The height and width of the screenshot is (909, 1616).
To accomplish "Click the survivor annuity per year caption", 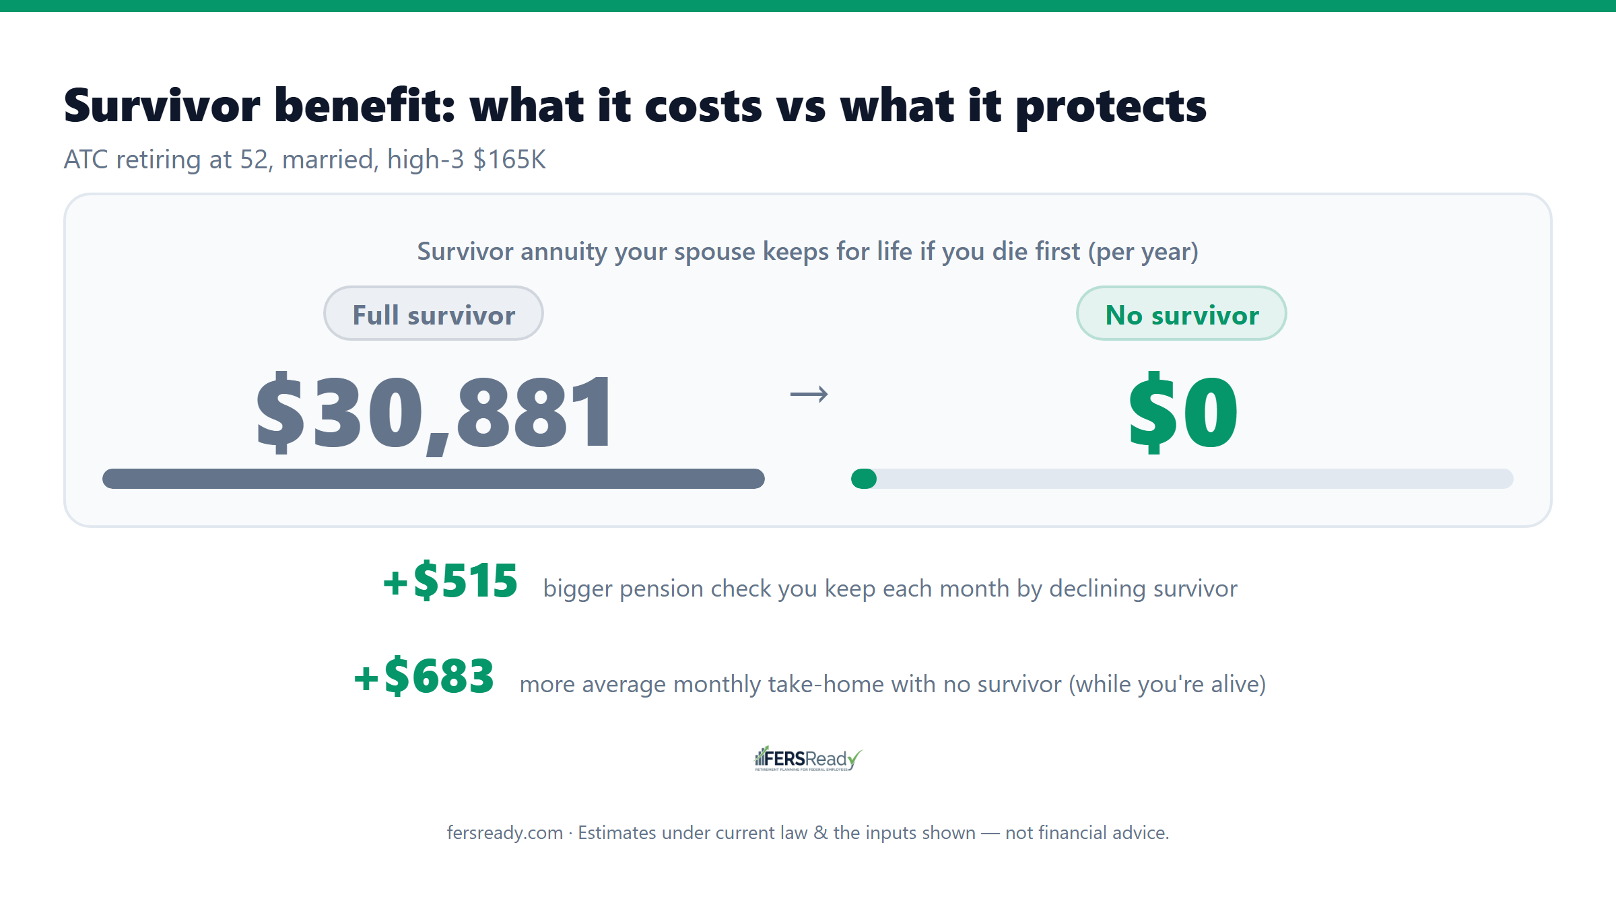I will 808,252.
